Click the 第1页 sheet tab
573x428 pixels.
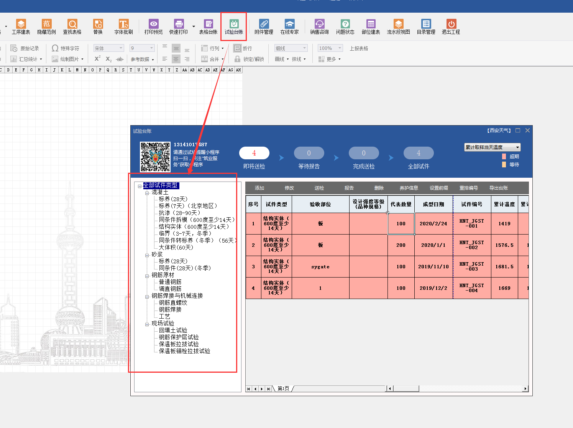[283, 388]
